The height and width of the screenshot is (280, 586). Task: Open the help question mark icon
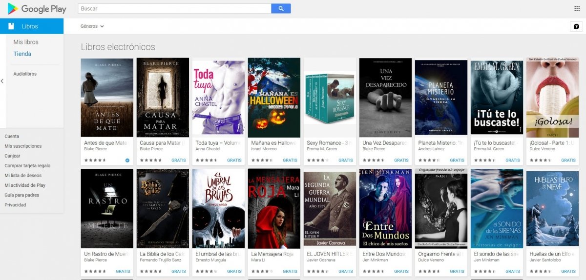pyautogui.click(x=576, y=26)
